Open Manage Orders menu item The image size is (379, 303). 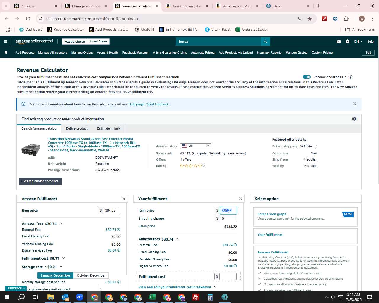82,53
